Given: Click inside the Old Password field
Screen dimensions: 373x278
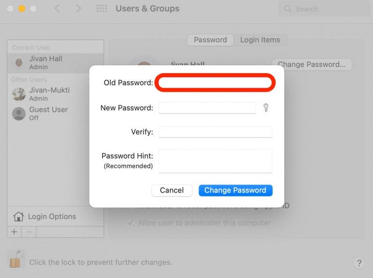Looking at the screenshot, I should tap(215, 82).
